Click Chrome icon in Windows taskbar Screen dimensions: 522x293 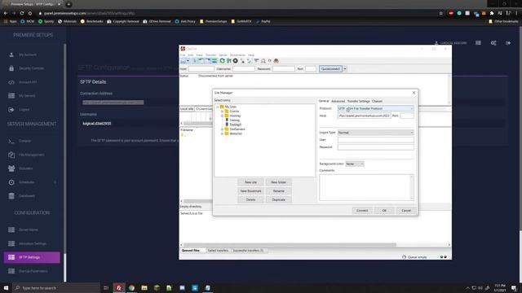[x=131, y=287]
